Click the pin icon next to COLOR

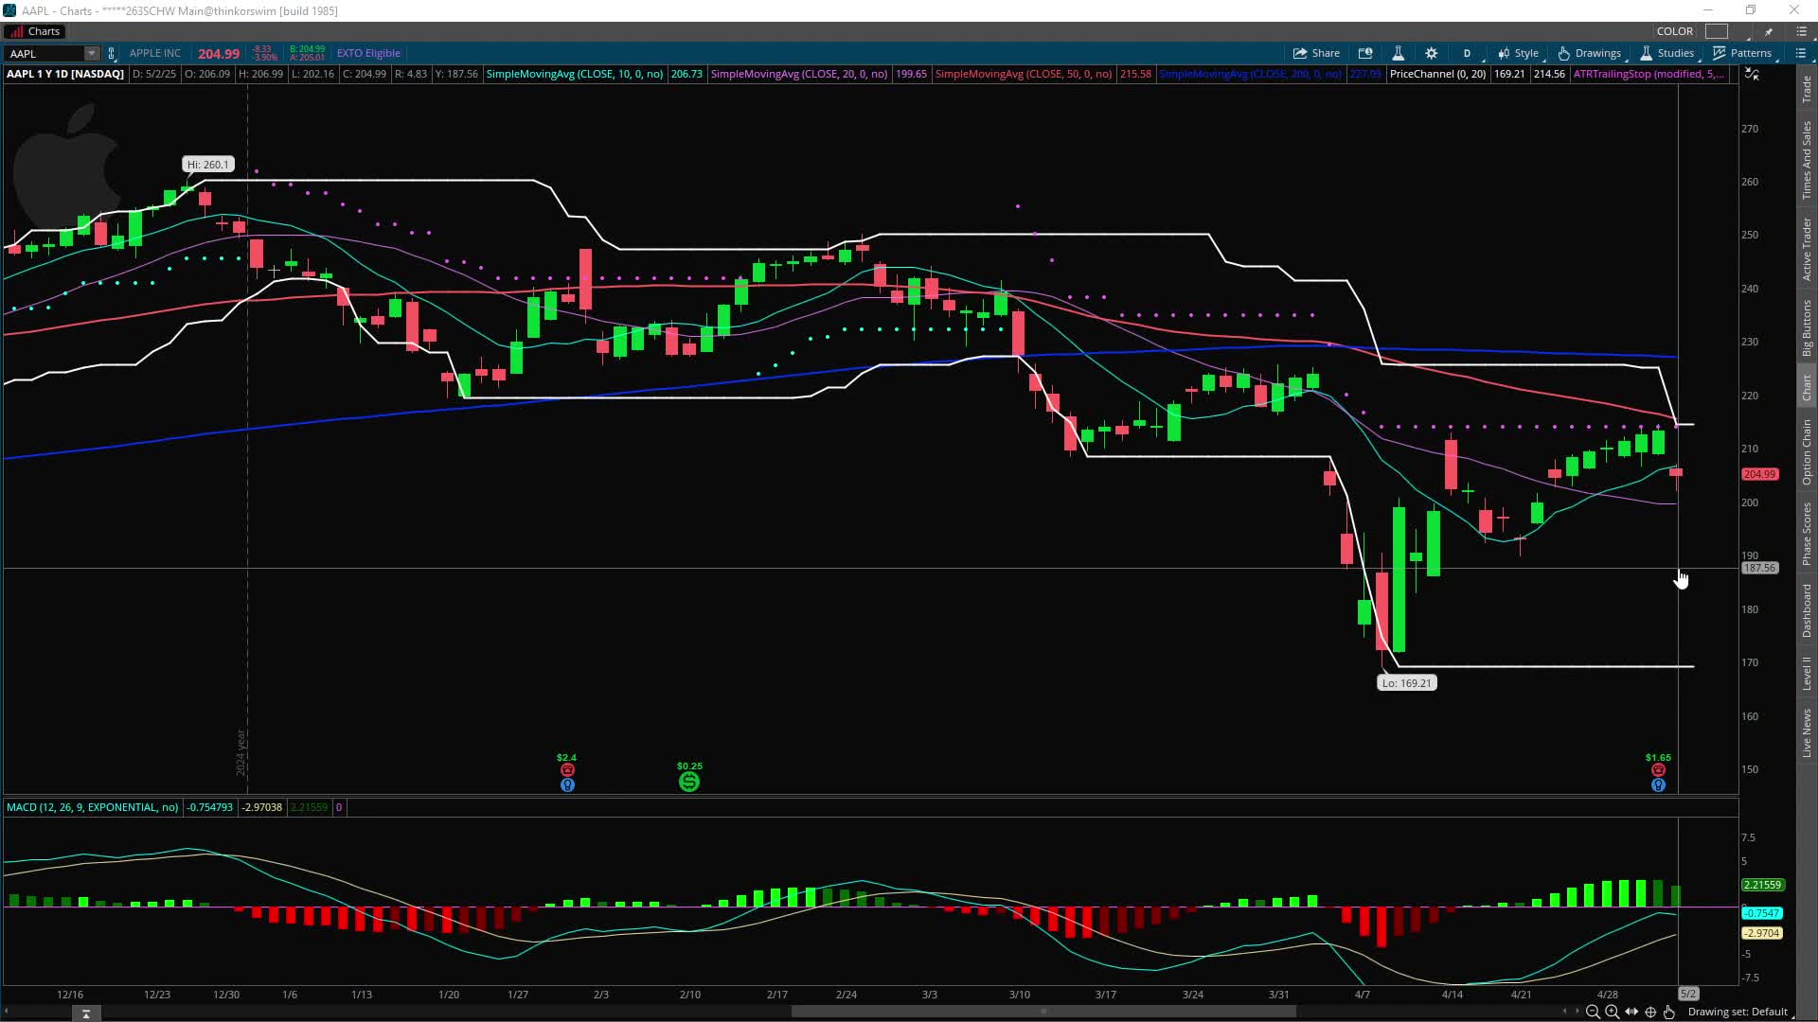1768,31
